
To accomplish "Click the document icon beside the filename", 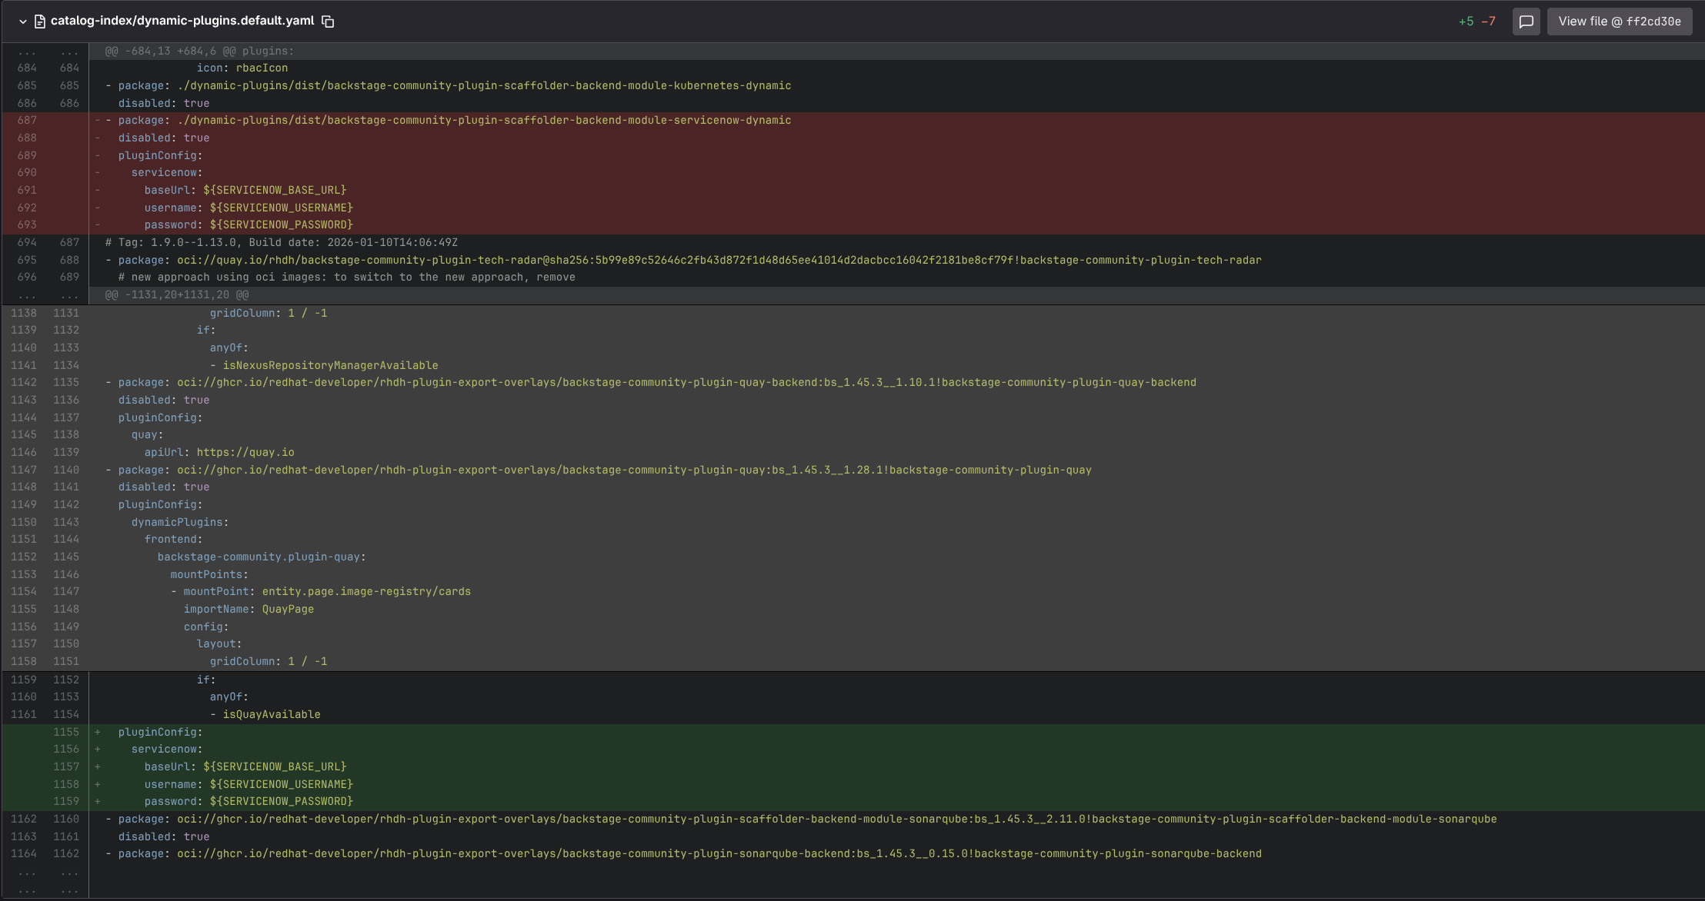I will (x=40, y=22).
